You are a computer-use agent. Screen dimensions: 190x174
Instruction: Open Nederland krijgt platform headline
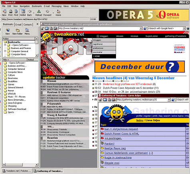[x=127, y=84]
